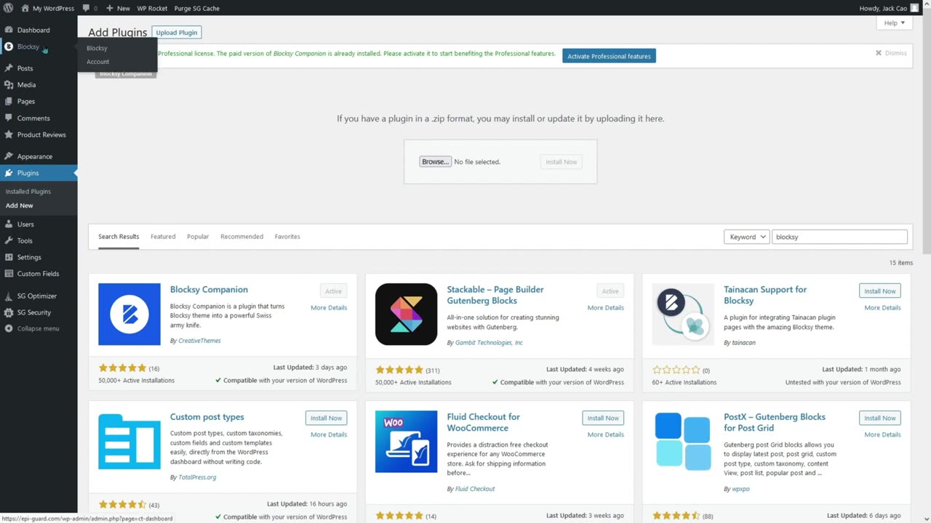Viewport: 931px width, 523px height.
Task: Click the SG Security icon
Action: 9,312
